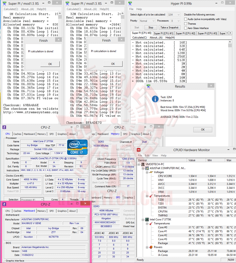Click the Value column header in Hardware Monitor
Screen dimensions: 236x263
coord(196,160)
